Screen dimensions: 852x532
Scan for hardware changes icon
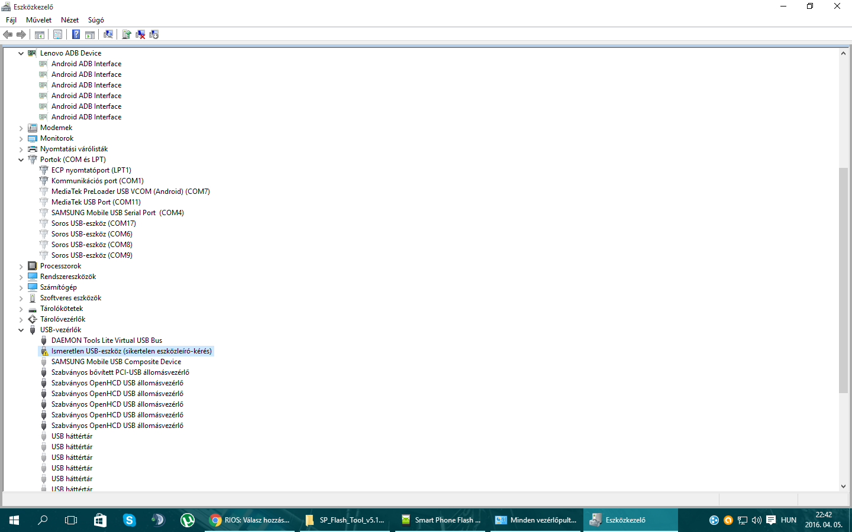pos(108,35)
